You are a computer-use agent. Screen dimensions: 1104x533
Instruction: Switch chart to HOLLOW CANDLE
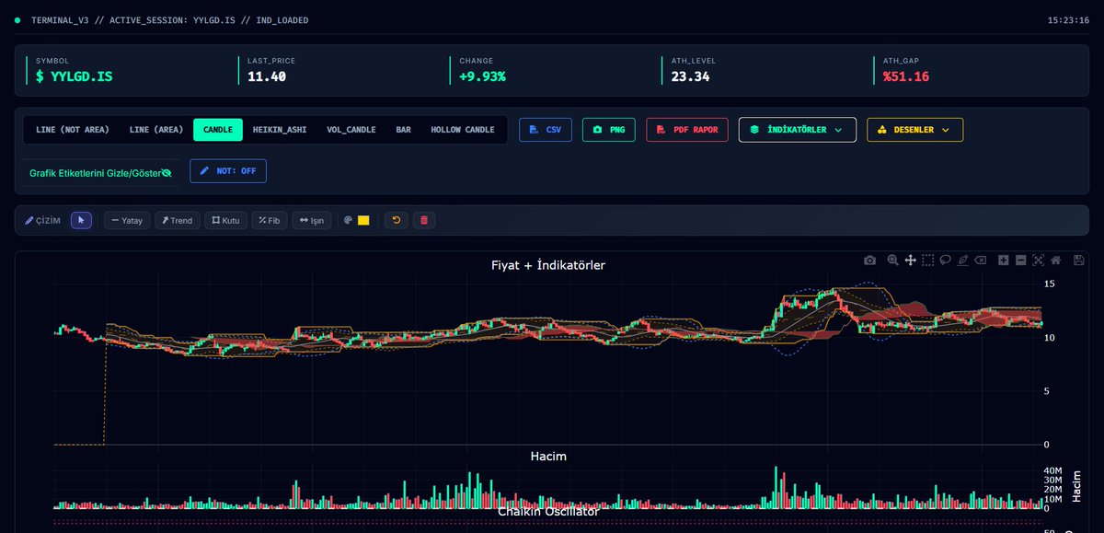pyautogui.click(x=463, y=130)
